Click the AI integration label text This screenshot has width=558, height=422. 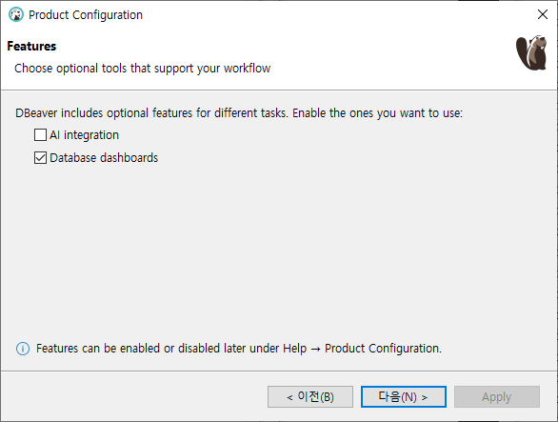(85, 135)
